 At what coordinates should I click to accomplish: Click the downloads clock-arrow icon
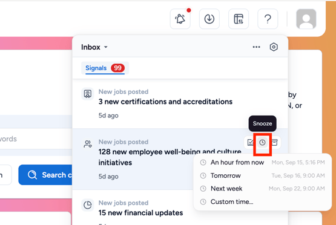pyautogui.click(x=209, y=19)
